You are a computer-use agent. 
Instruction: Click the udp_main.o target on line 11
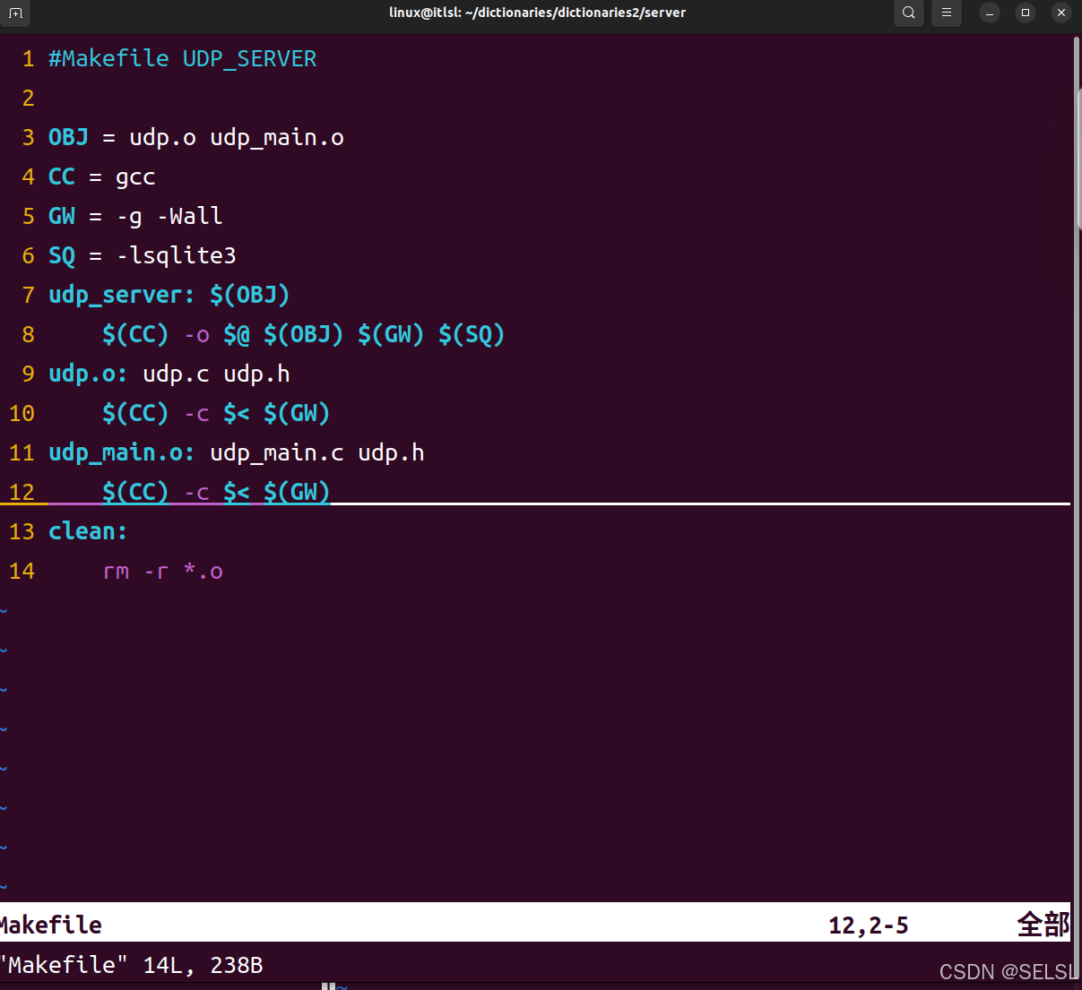point(115,452)
